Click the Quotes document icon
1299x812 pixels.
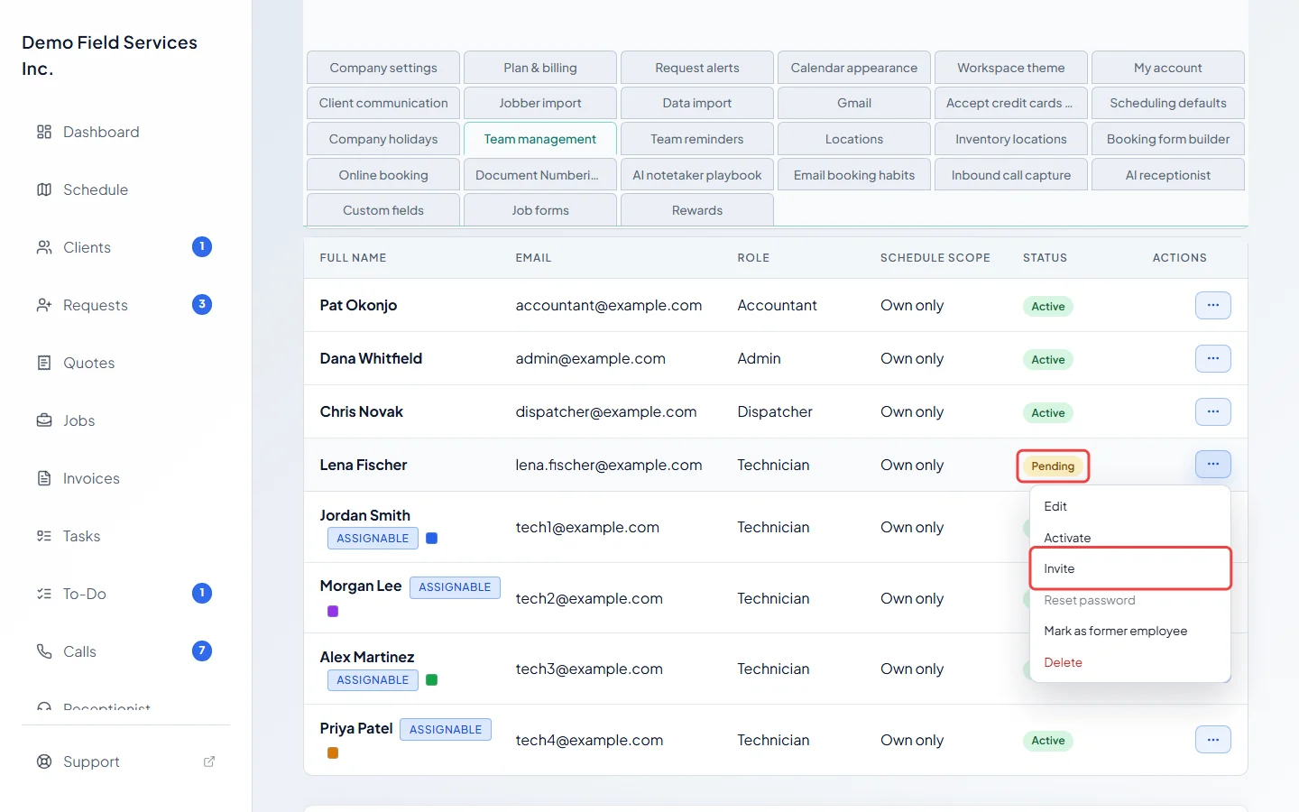pos(43,363)
